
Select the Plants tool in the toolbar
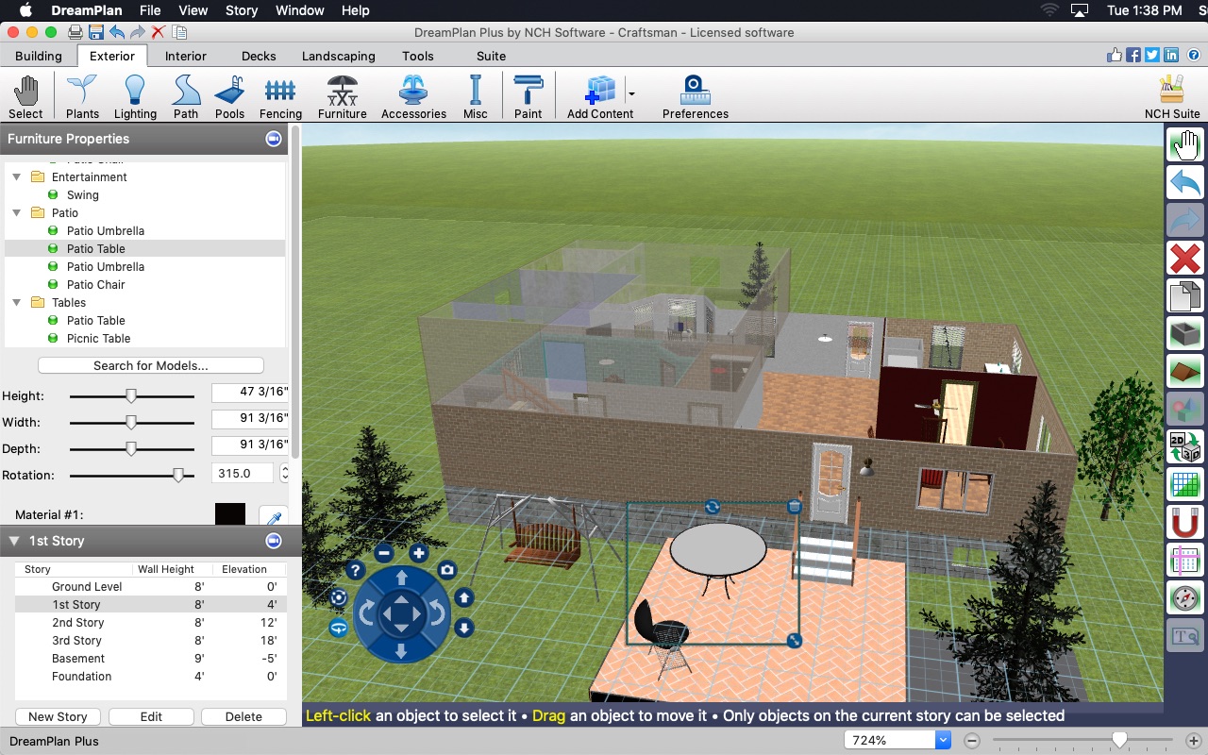pyautogui.click(x=82, y=97)
